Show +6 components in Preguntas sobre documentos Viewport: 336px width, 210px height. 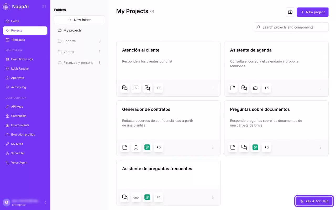[x=266, y=147]
